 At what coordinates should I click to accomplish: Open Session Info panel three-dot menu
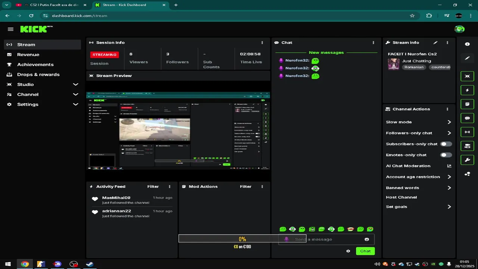(262, 43)
